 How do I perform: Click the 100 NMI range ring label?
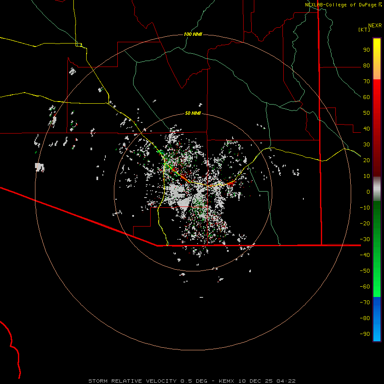click(x=193, y=34)
